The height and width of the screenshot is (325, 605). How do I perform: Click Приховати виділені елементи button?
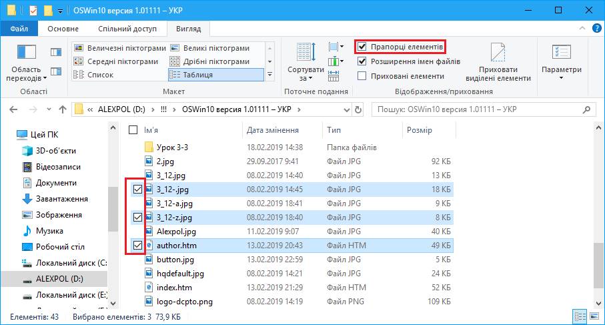[498, 62]
